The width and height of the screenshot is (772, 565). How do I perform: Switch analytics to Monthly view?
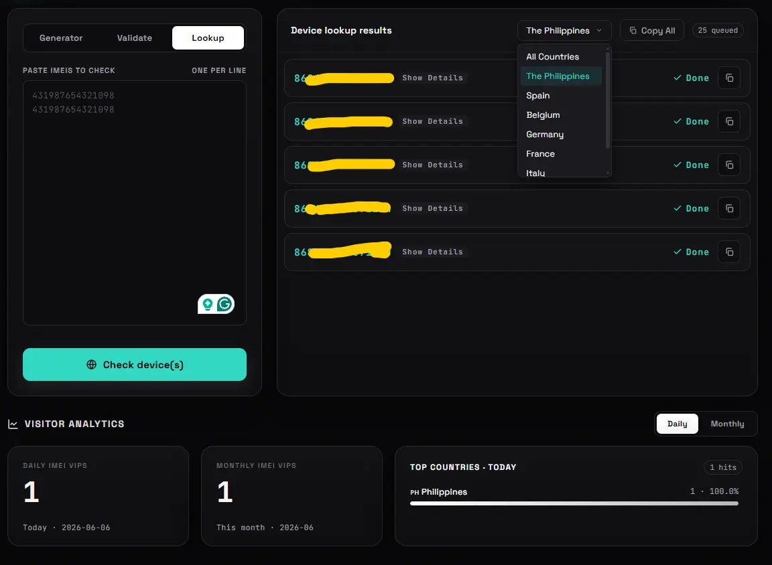[727, 424]
